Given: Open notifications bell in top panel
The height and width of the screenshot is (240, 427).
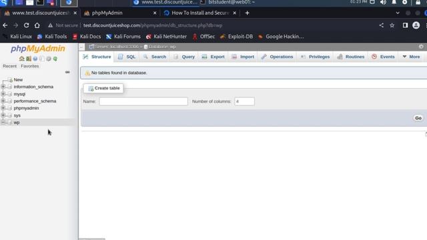Looking at the screenshot, I should pos(394,2).
